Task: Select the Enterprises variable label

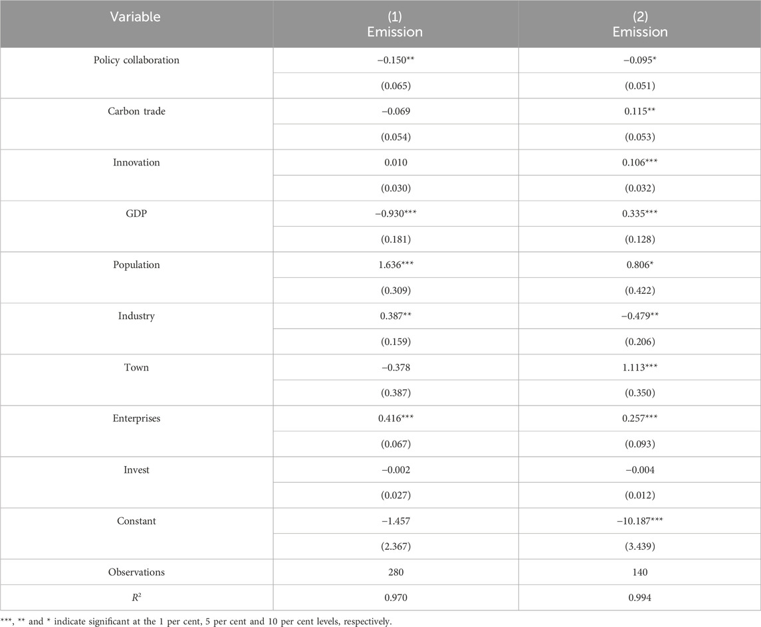Action: point(136,419)
